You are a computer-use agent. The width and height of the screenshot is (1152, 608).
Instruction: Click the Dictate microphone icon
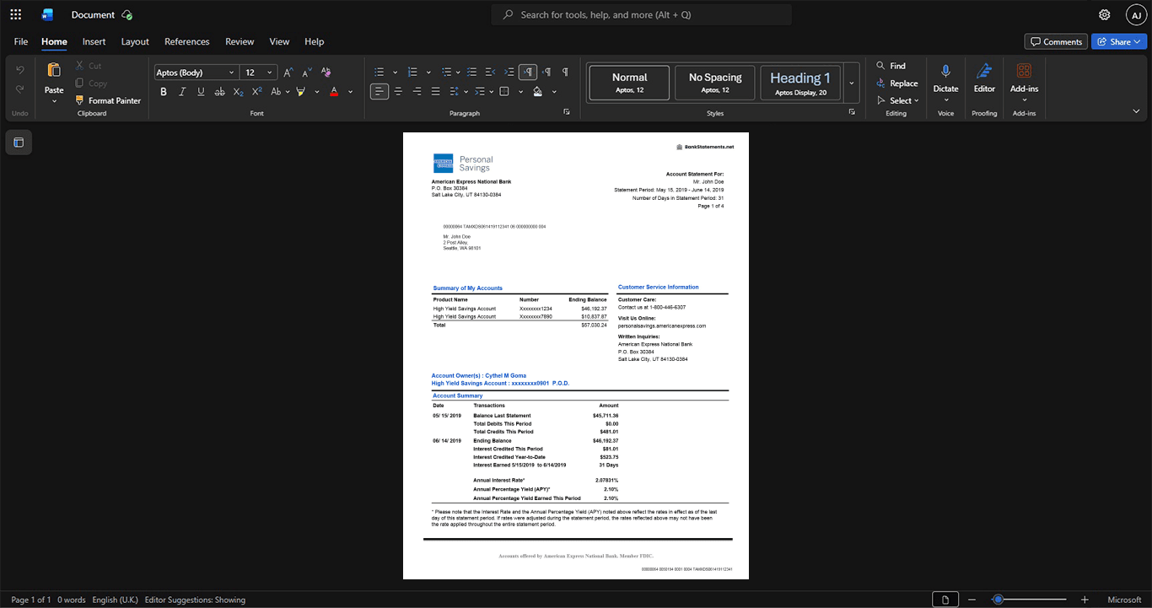tap(945, 72)
